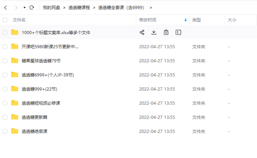Tick the select-all checkbox in header
Viewport: 257px width, 158px height.
(5, 20)
